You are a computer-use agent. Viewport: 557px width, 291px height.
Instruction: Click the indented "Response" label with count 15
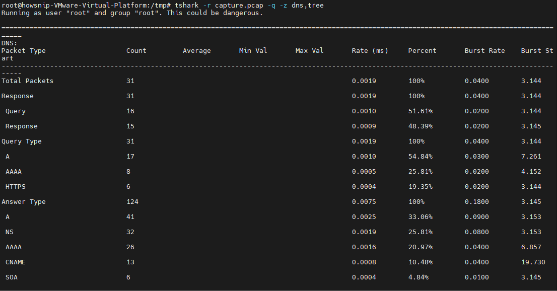coord(21,126)
